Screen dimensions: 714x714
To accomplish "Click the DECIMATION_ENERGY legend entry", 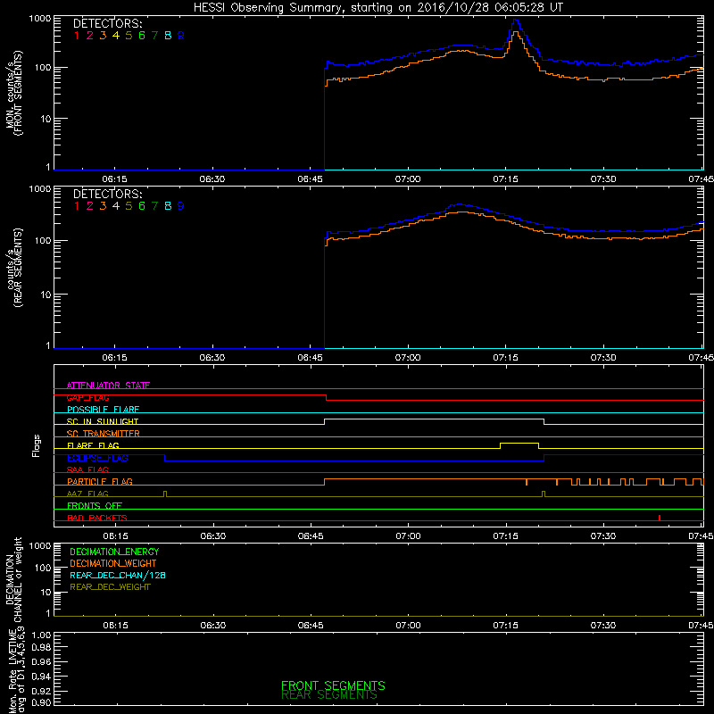I will (114, 552).
